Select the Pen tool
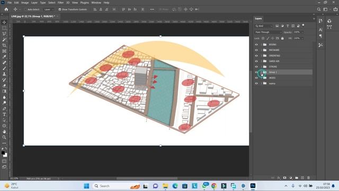 click(x=4, y=108)
